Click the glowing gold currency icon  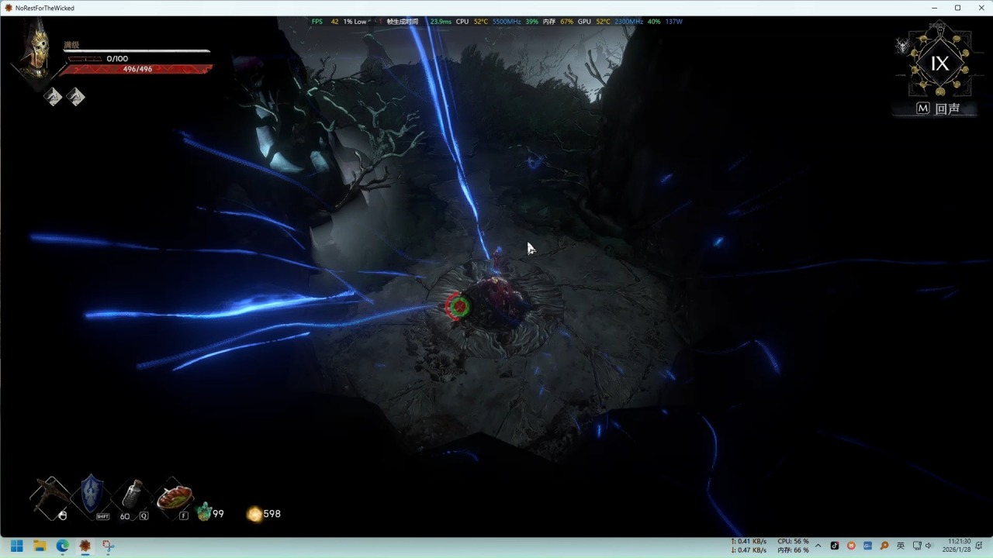coord(254,514)
